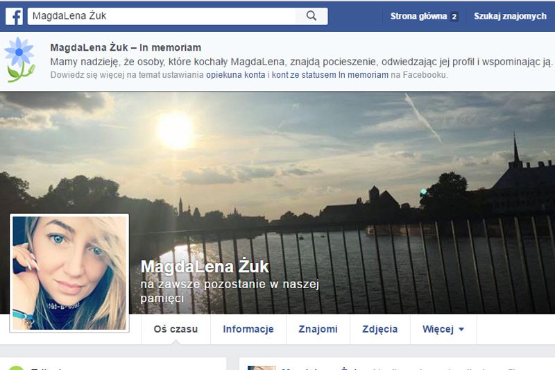
Task: Switch to the Informacje tab
Action: coord(248,329)
